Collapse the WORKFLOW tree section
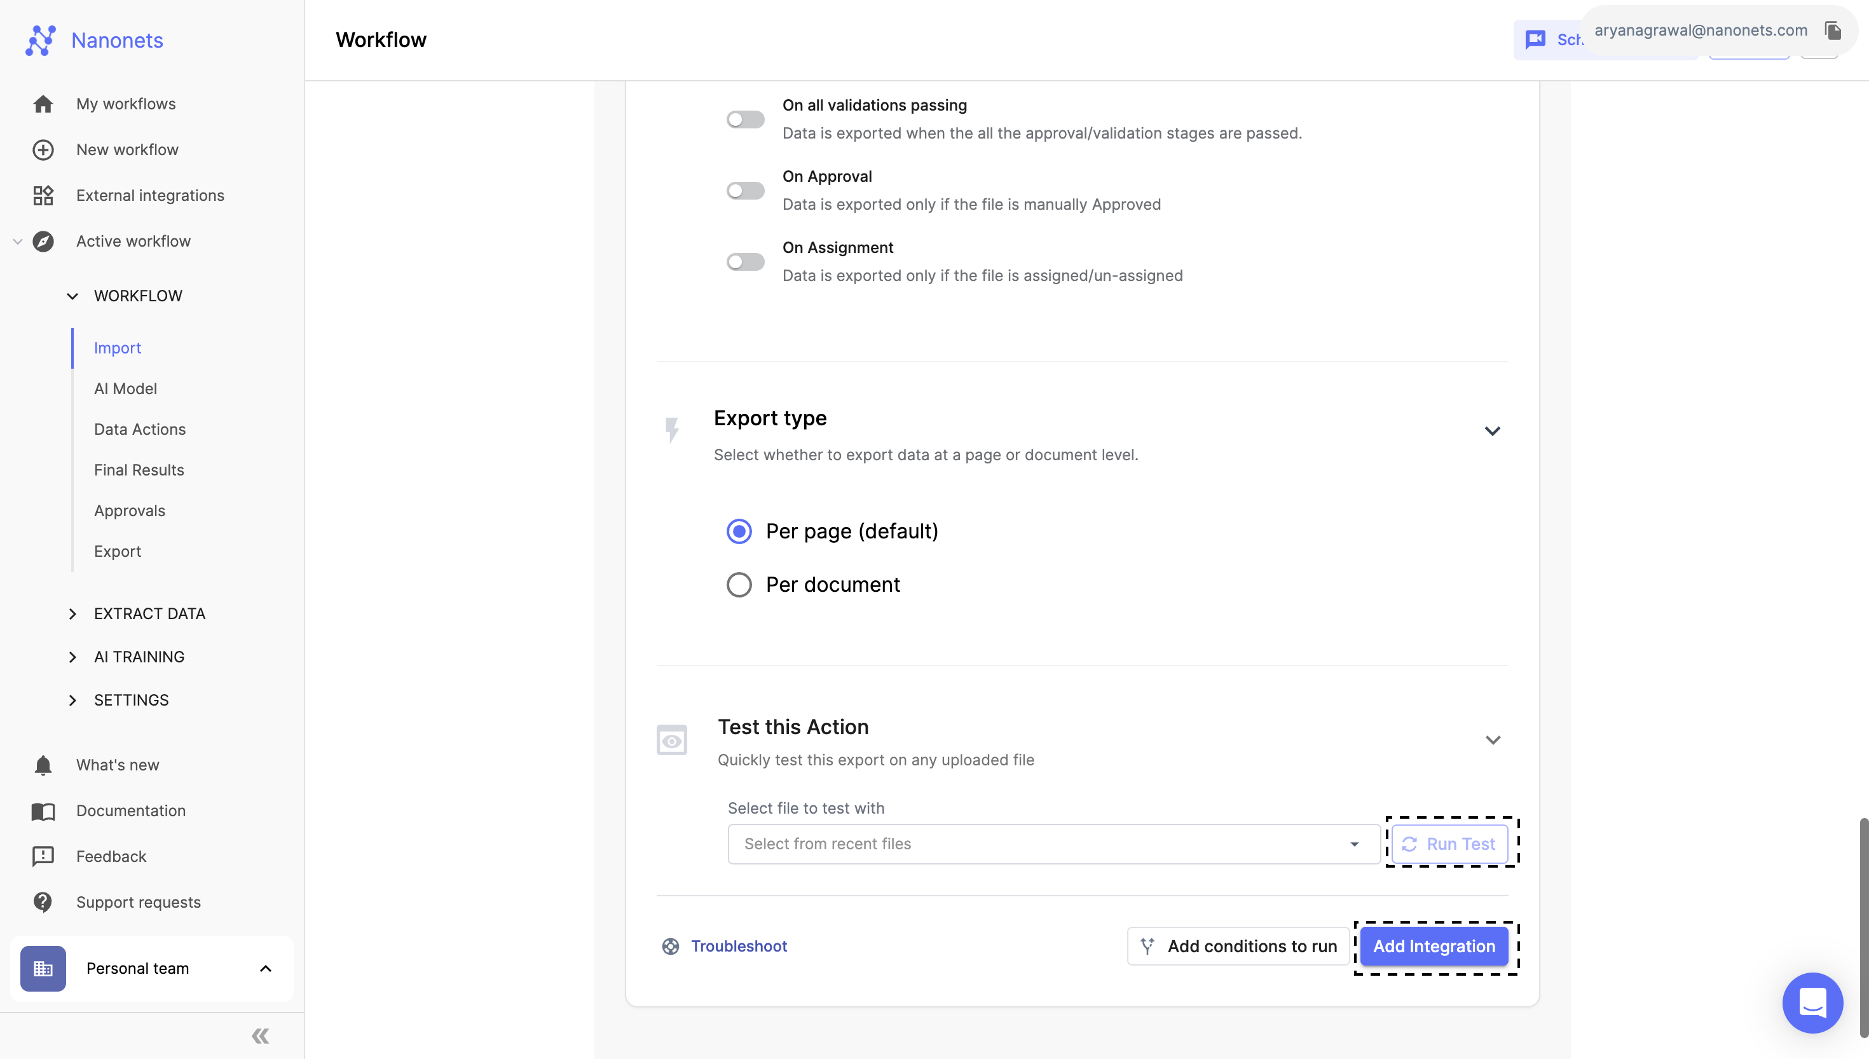Screen dimensions: 1869x1059 click(x=72, y=296)
